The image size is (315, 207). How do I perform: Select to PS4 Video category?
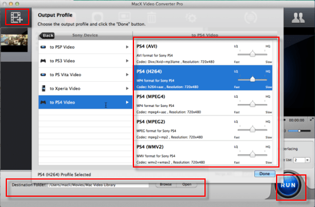pyautogui.click(x=85, y=102)
